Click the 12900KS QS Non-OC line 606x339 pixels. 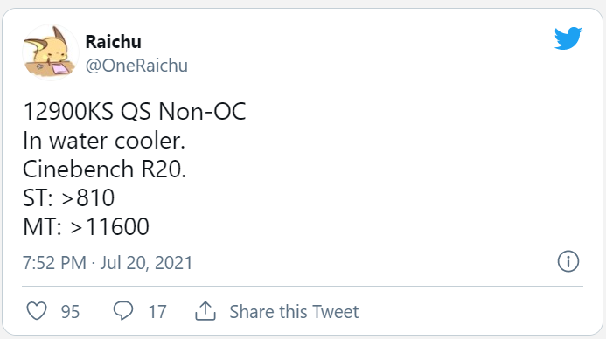coord(135,112)
